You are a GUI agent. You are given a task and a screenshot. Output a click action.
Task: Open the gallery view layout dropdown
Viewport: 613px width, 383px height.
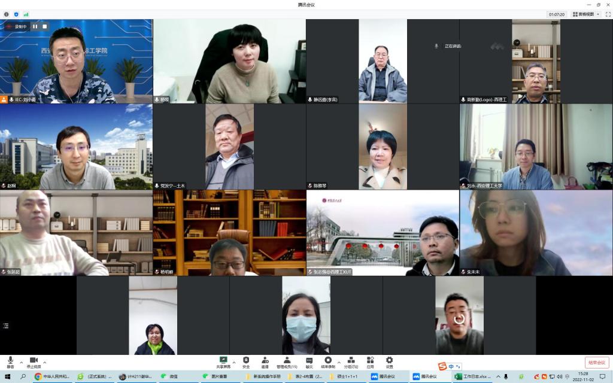point(586,14)
